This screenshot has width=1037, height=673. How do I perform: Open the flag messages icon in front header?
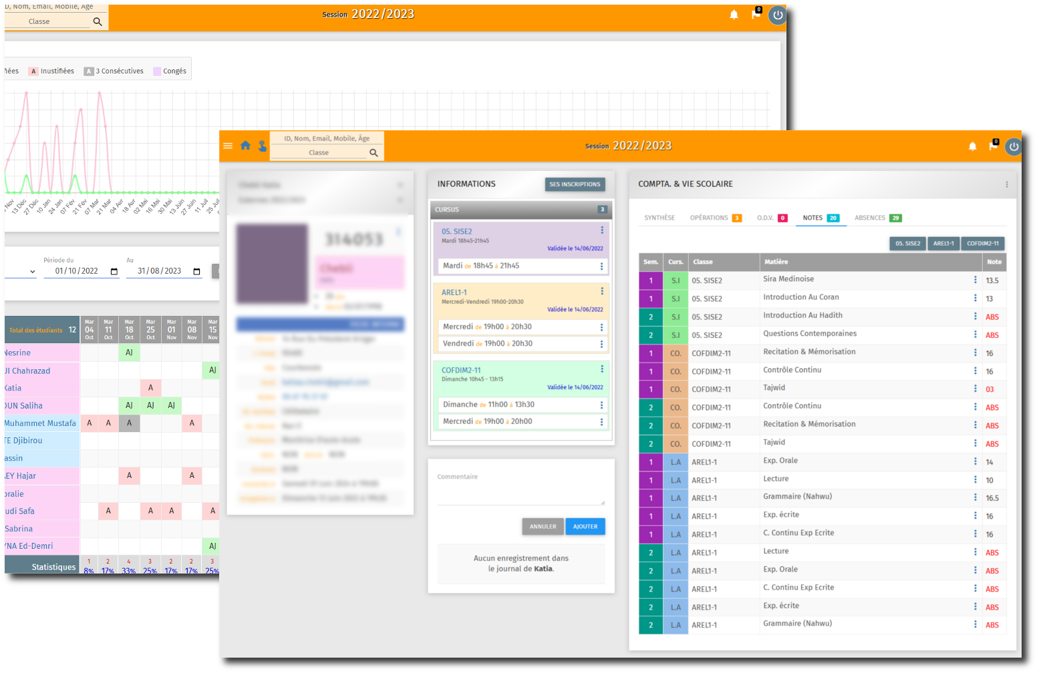[x=993, y=146]
